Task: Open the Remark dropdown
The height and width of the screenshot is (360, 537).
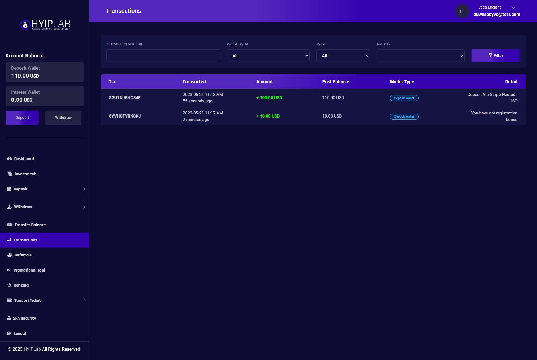Action: 420,56
